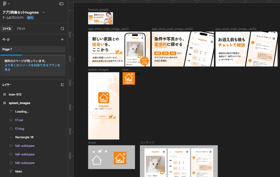280x177 pixels.
Task: Click line icon beside Rectangle 10
Action: pos(11,137)
